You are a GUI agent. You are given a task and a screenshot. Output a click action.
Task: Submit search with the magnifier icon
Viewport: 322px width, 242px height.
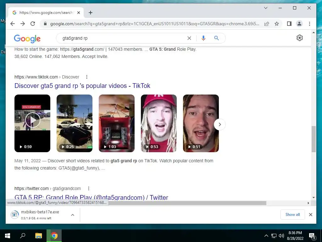click(216, 38)
